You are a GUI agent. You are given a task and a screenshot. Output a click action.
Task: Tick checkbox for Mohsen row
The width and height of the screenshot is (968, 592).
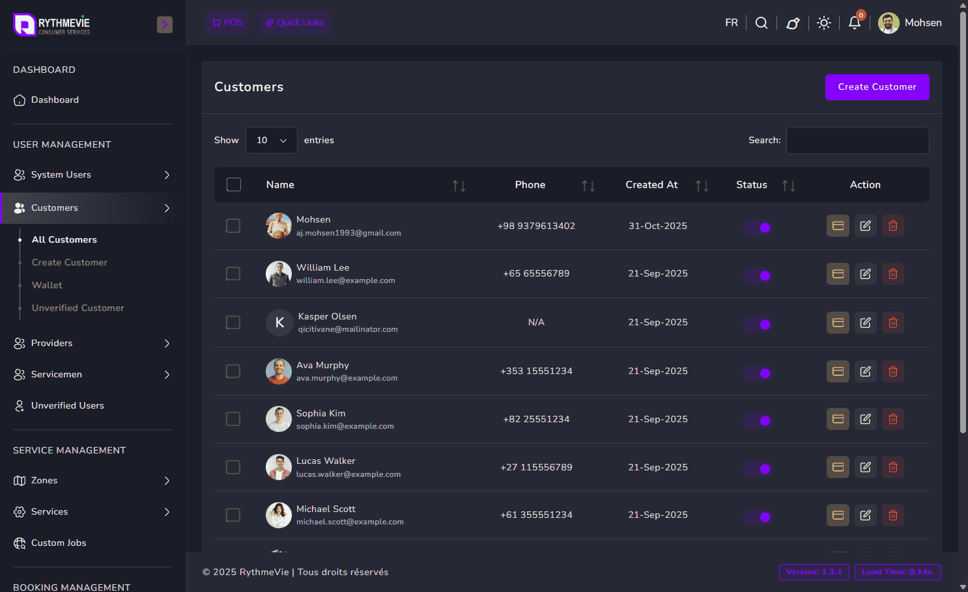click(233, 226)
